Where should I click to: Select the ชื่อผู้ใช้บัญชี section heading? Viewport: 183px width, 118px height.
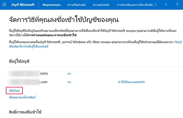(x=19, y=61)
